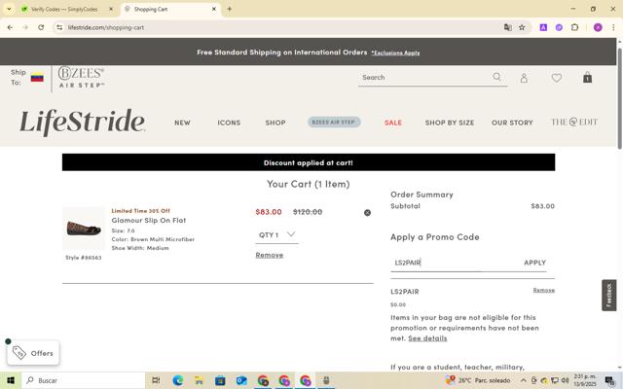Click the Venezuela flag ship-to icon
623x389 pixels.
pyautogui.click(x=37, y=78)
